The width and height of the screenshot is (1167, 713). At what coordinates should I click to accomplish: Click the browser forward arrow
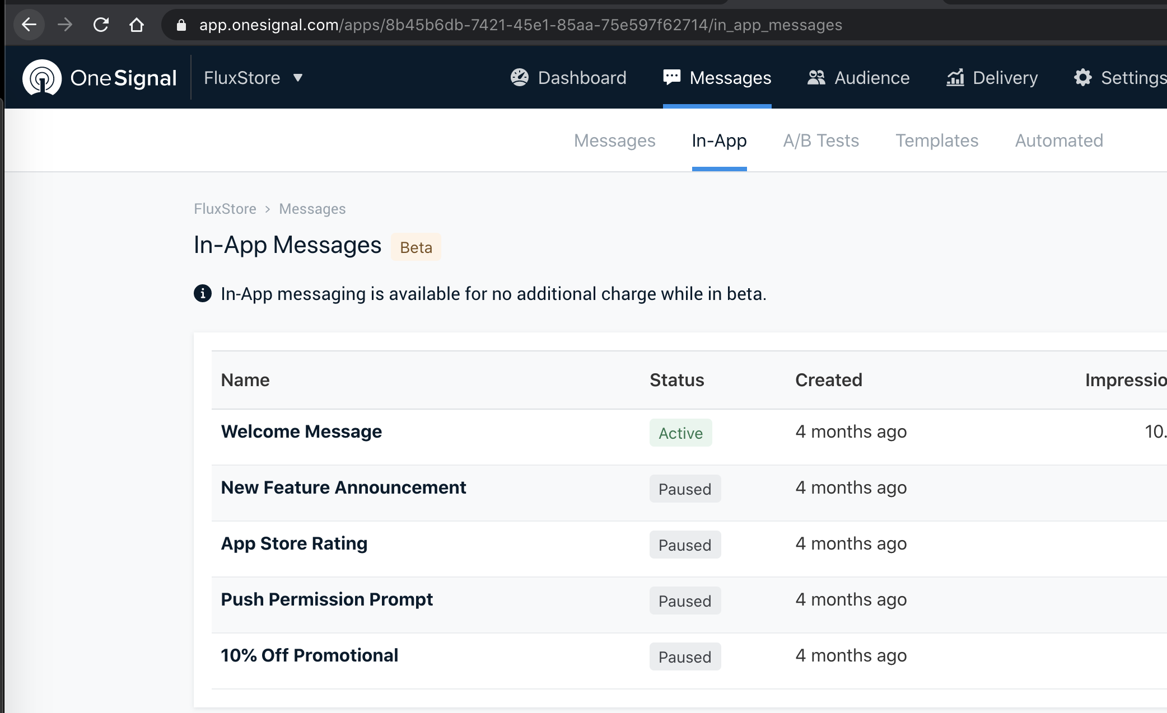[x=65, y=25]
